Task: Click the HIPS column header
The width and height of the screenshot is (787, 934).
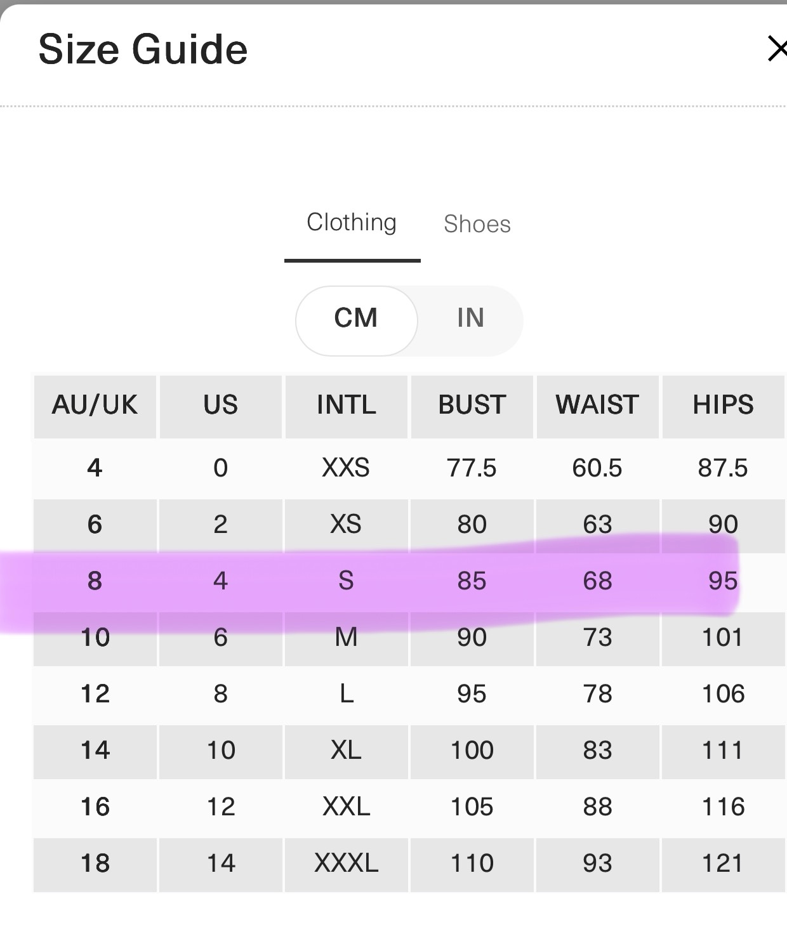Action: click(723, 405)
